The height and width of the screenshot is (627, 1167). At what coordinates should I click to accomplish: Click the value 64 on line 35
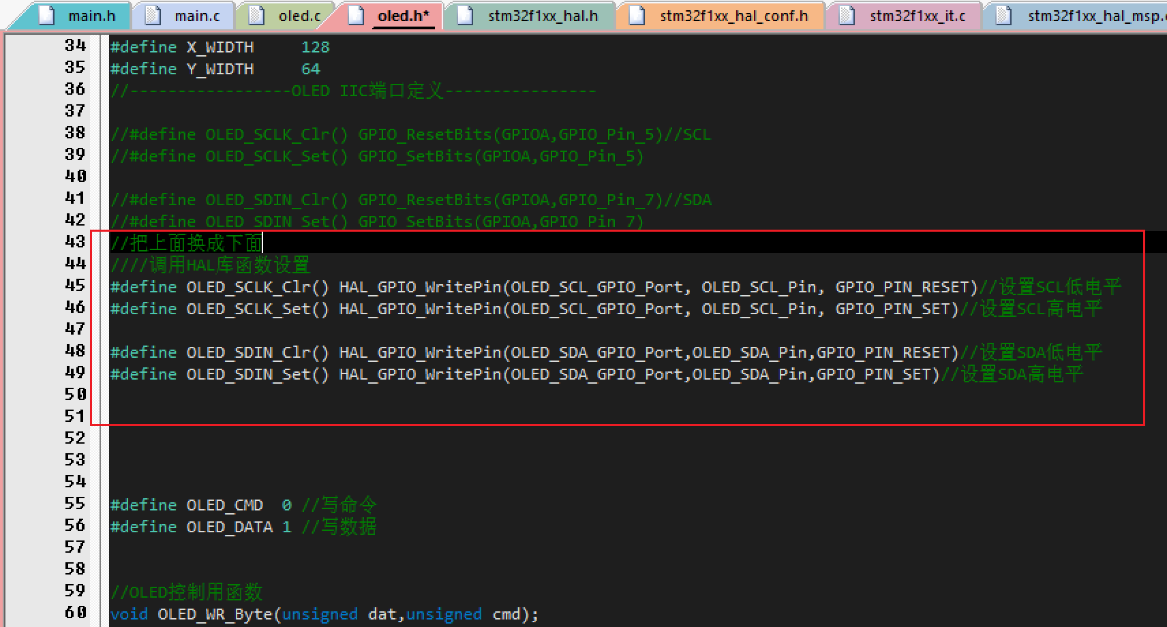(x=310, y=69)
